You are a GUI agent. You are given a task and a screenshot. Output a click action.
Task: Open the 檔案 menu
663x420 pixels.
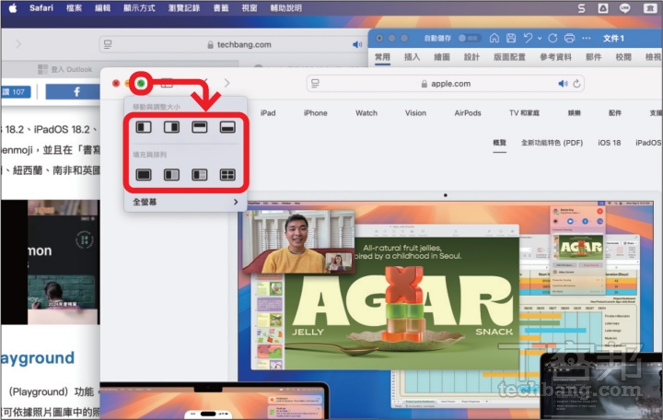(x=74, y=8)
